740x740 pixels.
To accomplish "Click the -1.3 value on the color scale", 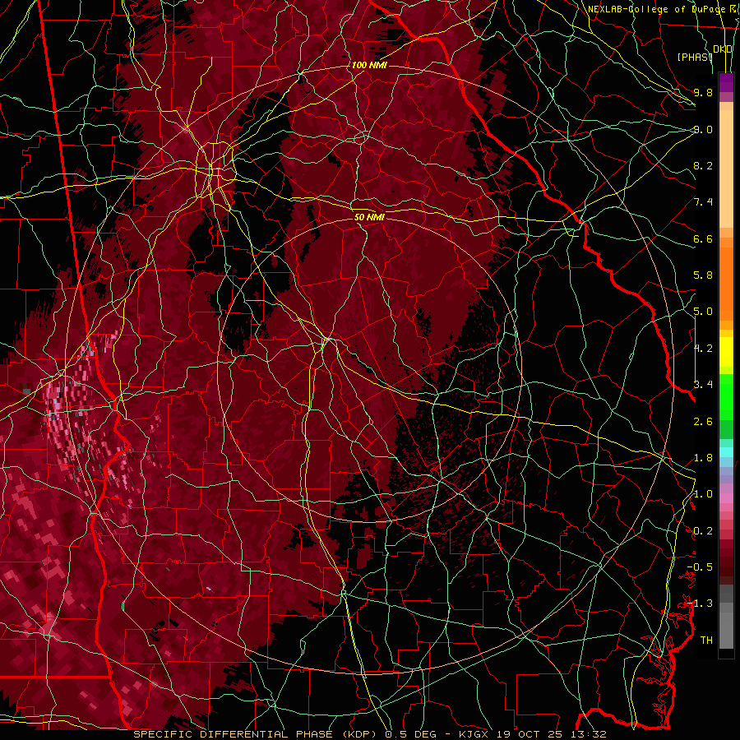I will [700, 604].
